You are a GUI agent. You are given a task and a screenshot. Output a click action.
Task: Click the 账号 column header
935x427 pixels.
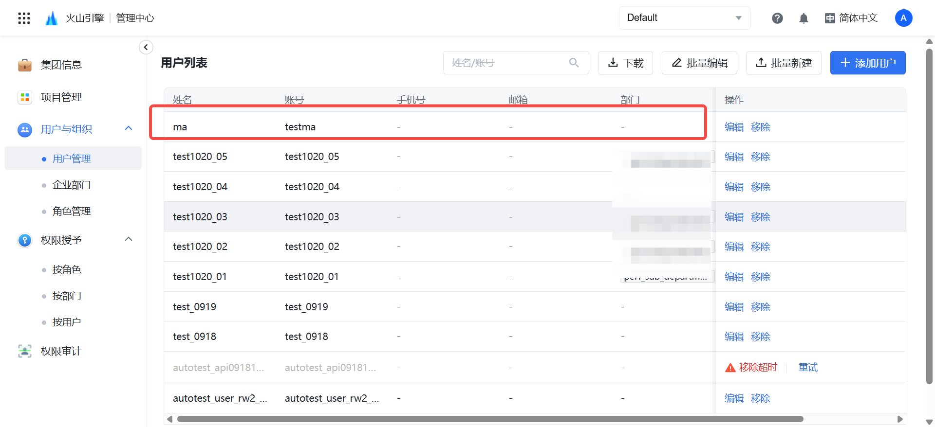[294, 100]
